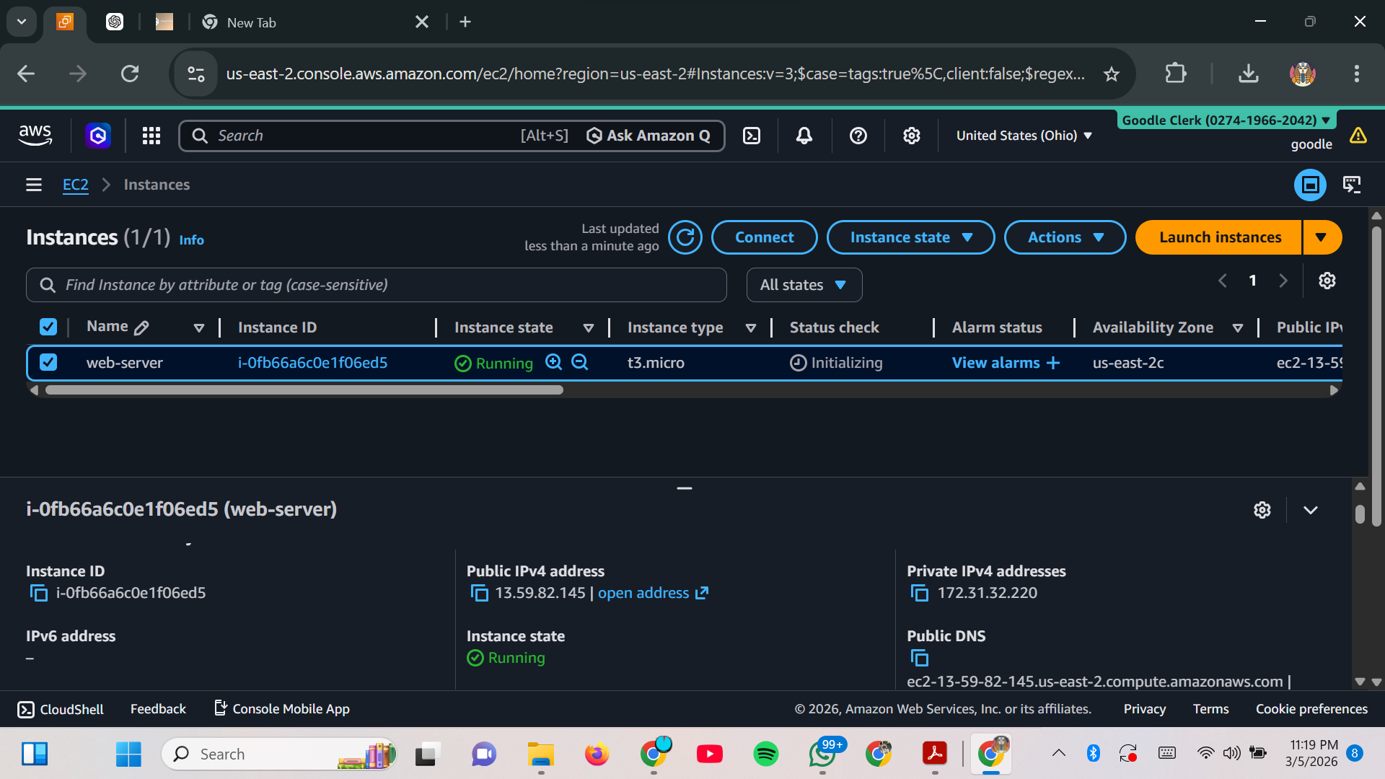The height and width of the screenshot is (779, 1385).
Task: Click the Feedback footer link
Action: tap(158, 709)
